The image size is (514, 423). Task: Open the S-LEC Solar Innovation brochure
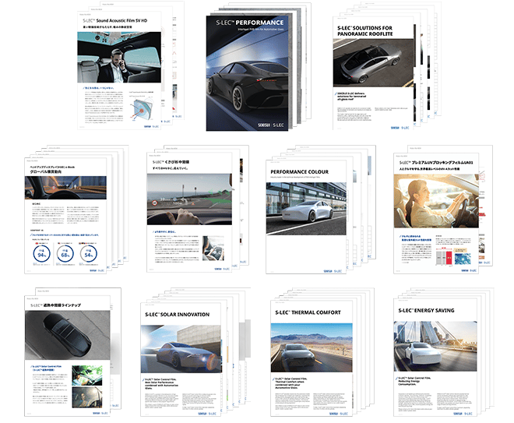[181, 359]
